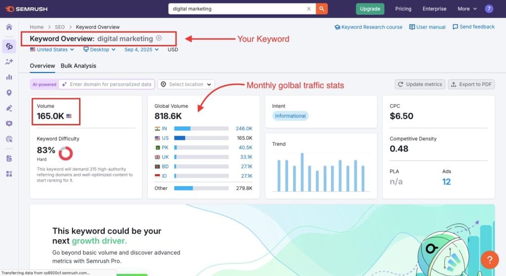Click the plus icon beside digital marketing

point(159,38)
